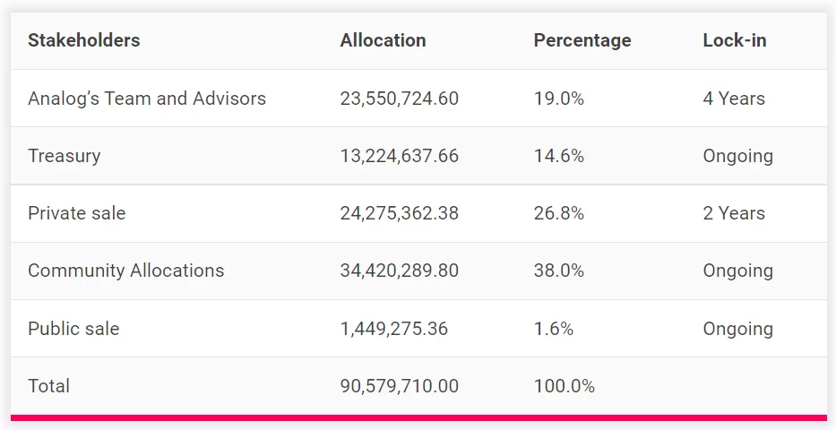Select the 4 Years lock-in cell
This screenshot has width=836, height=430.
point(734,99)
